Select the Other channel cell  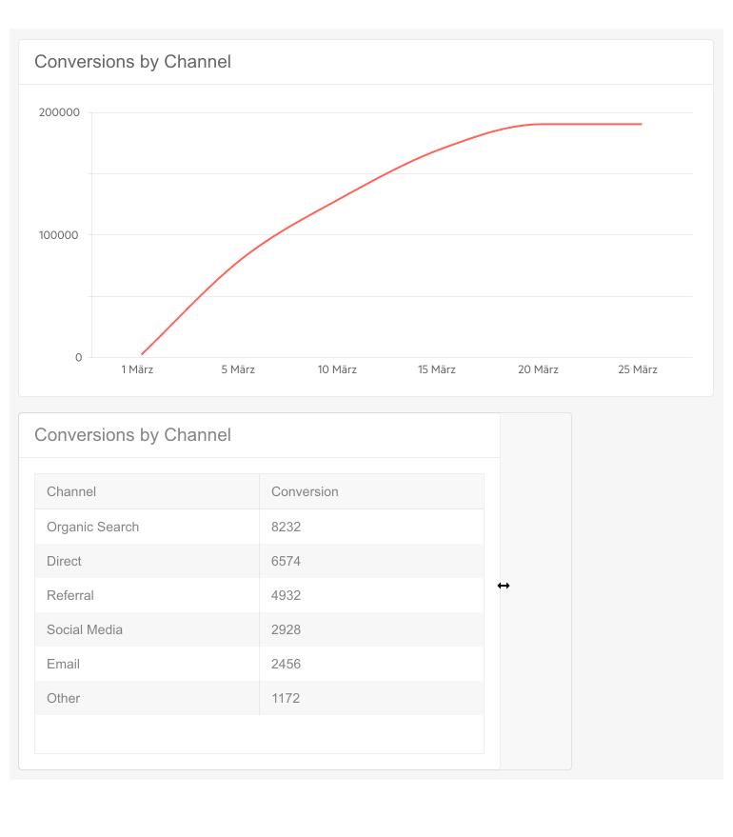click(x=64, y=698)
